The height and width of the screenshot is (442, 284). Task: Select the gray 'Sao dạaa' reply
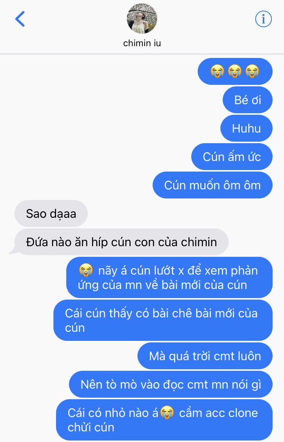[51, 214]
